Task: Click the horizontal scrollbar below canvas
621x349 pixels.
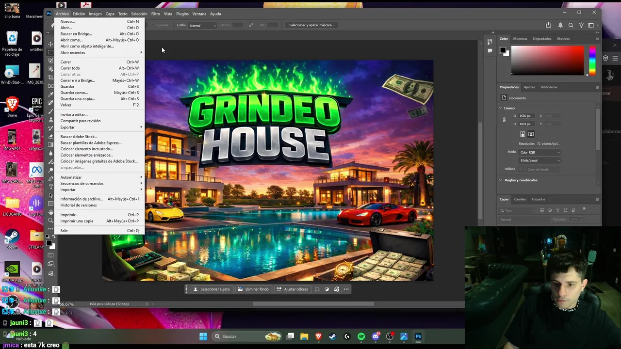Action: click(313, 304)
